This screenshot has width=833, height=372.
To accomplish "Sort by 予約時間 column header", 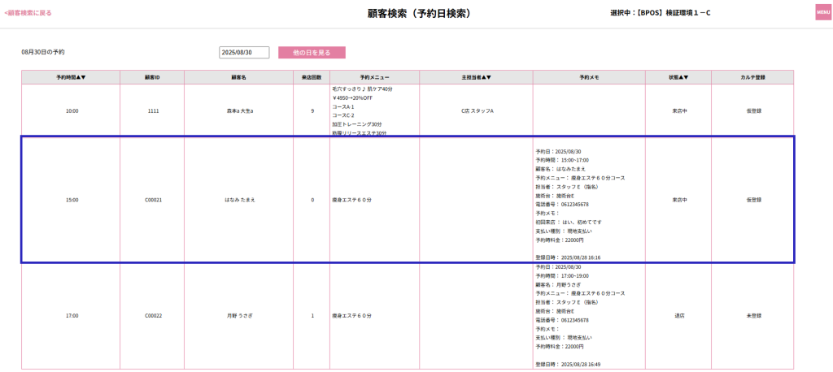I will (72, 77).
